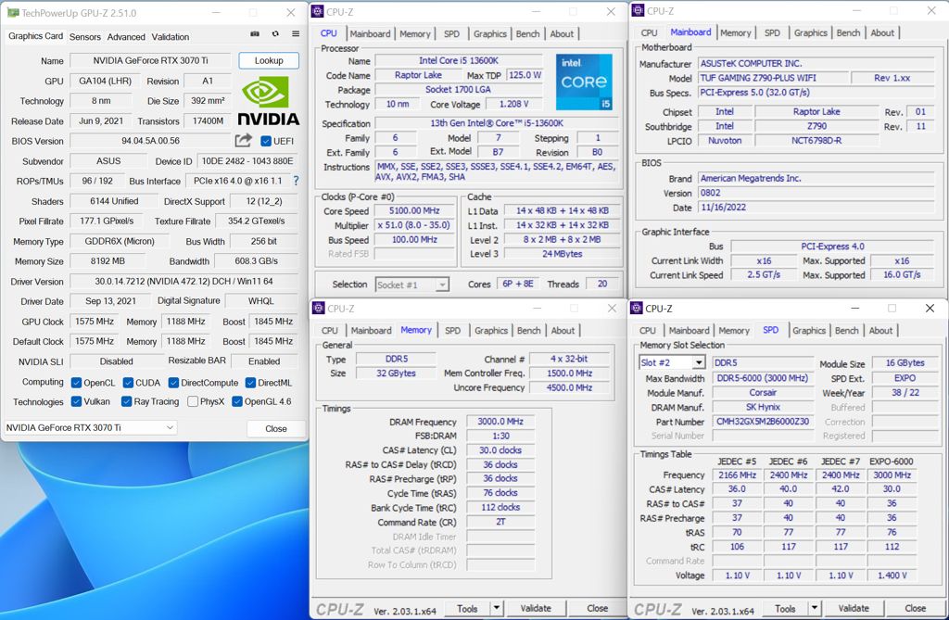Image resolution: width=949 pixels, height=620 pixels.
Task: Toggle the Vulkan checkbox
Action: coord(76,401)
